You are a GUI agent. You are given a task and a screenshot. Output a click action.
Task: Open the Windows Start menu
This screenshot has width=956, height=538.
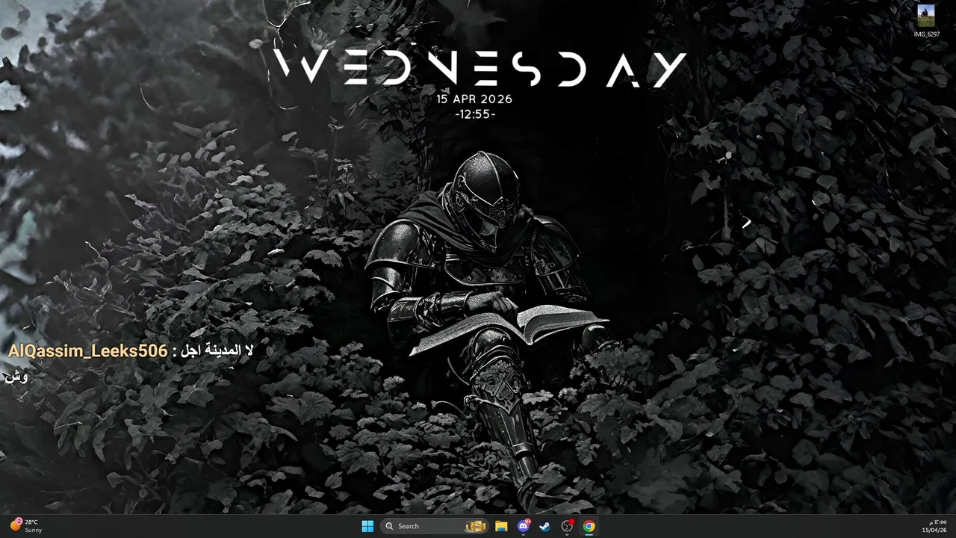tap(367, 526)
